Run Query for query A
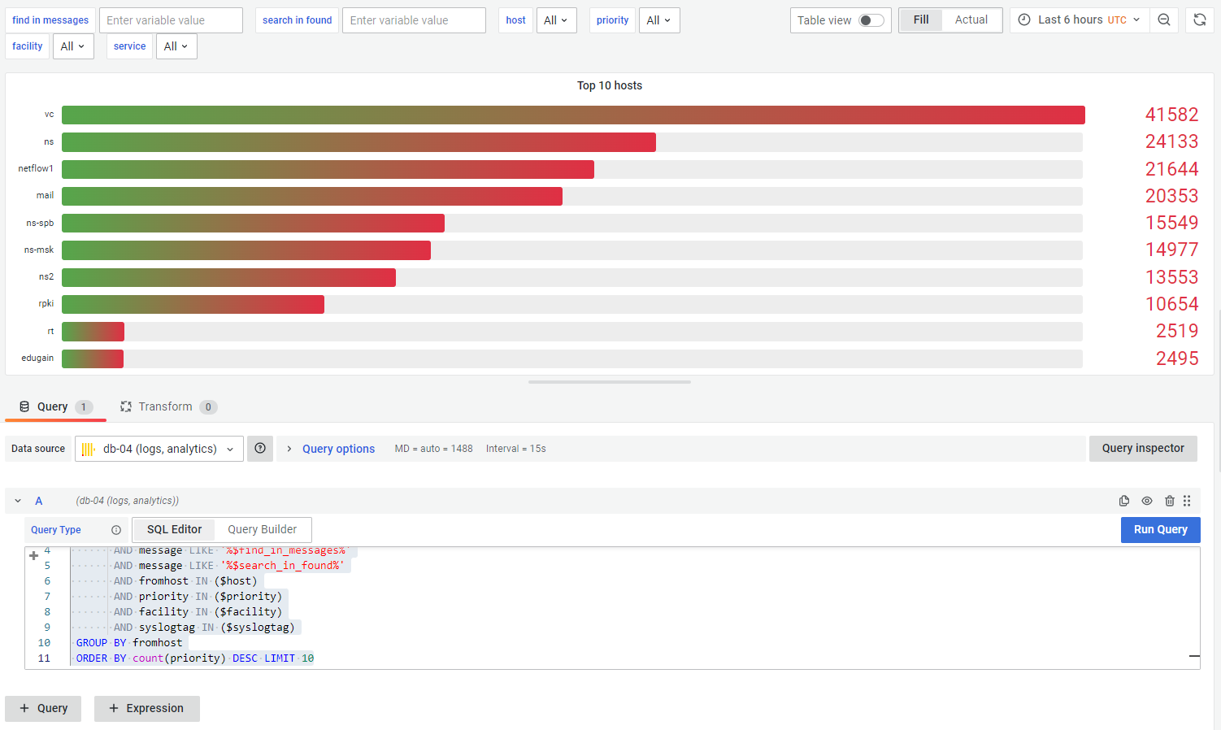This screenshot has width=1221, height=730. (1160, 529)
